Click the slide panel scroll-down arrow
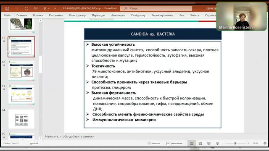 point(40,138)
